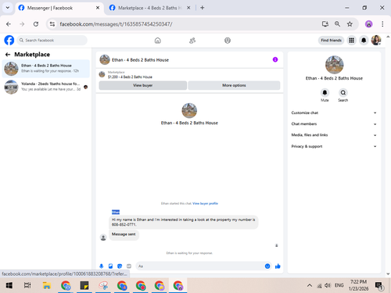Close the Messenger tab
Image resolution: width=391 pixels, height=293 pixels.
(x=98, y=8)
